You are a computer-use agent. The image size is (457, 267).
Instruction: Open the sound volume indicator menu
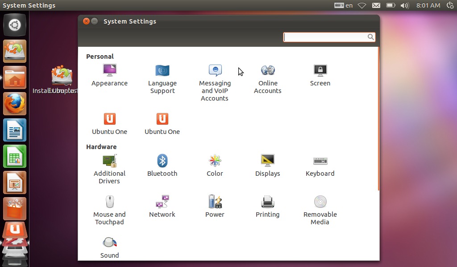click(x=404, y=5)
